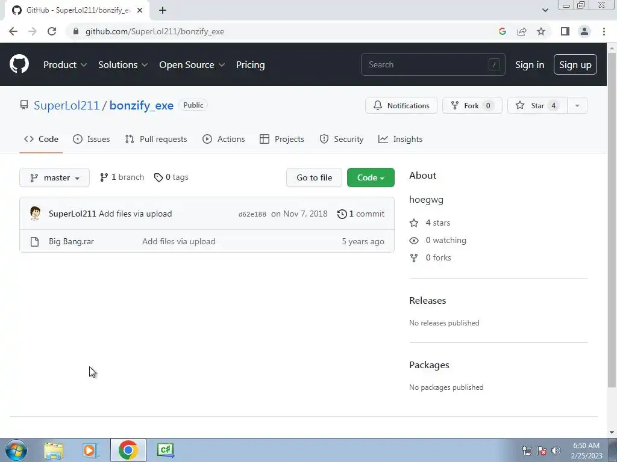Screen dimensions: 617x462
Task: Click the 0 watching link in About
Action: 437,240
